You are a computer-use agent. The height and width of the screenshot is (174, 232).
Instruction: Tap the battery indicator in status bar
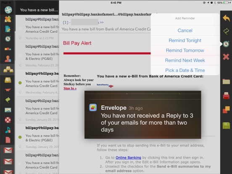point(226,3)
